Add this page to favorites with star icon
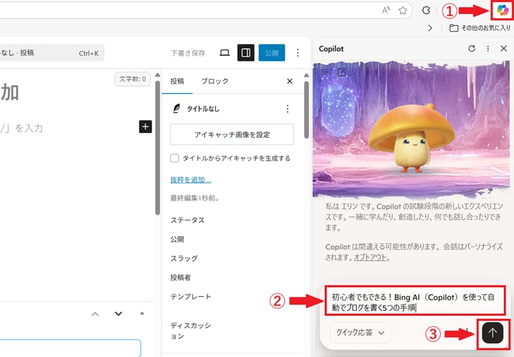Viewport: 514px width, 357px height. click(403, 10)
